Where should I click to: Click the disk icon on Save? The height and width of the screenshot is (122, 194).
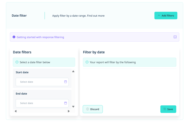click(165, 109)
